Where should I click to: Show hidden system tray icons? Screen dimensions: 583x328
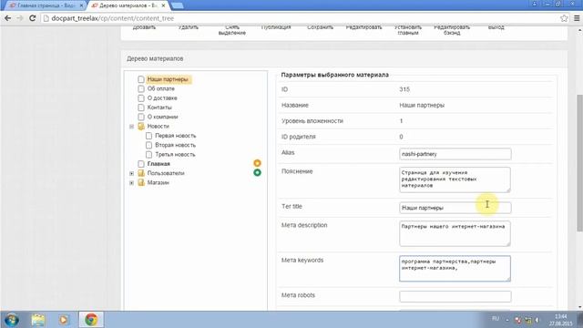[507, 320]
